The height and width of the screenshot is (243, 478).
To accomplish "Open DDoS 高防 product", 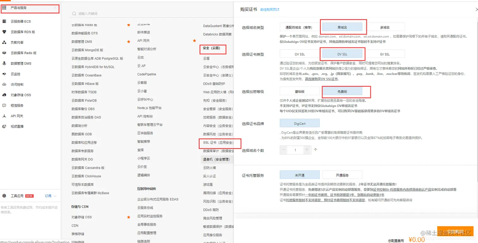I will coord(211,210).
